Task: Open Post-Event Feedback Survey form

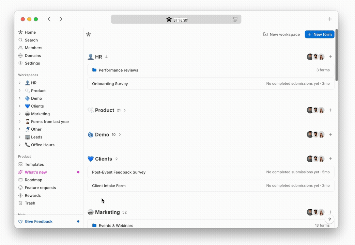Action: pyautogui.click(x=211, y=172)
